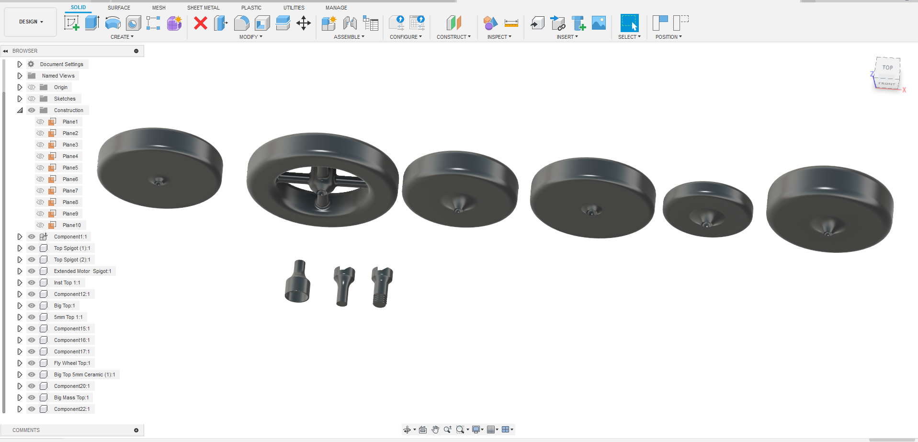Hide the Fly Wheel Top:1 component
Image resolution: width=918 pixels, height=442 pixels.
coord(32,363)
